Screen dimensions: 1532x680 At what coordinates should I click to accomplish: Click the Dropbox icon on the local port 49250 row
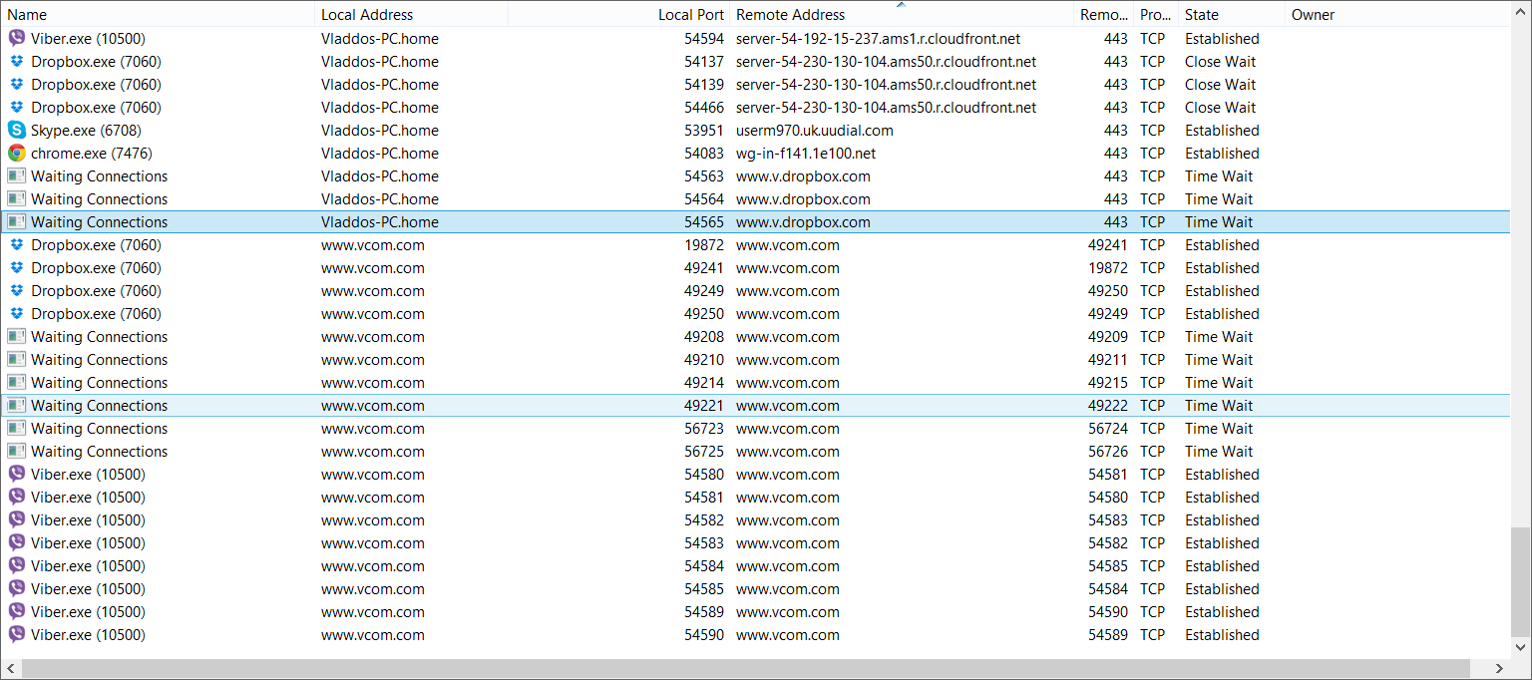(17, 313)
